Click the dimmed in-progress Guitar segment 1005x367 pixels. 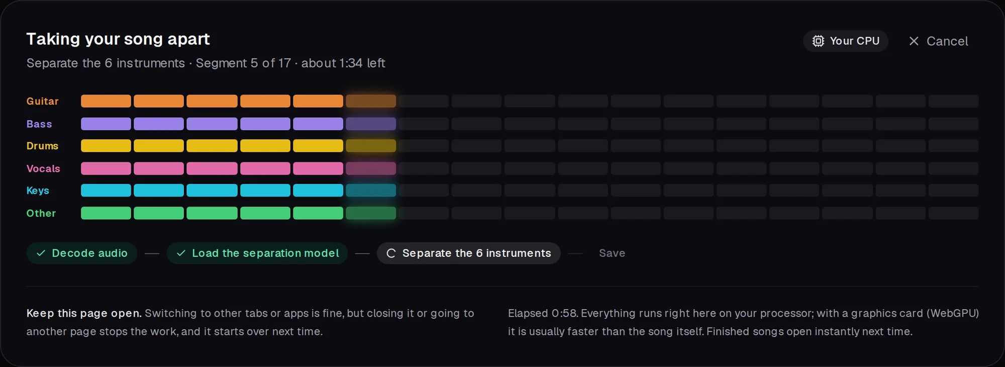371,101
